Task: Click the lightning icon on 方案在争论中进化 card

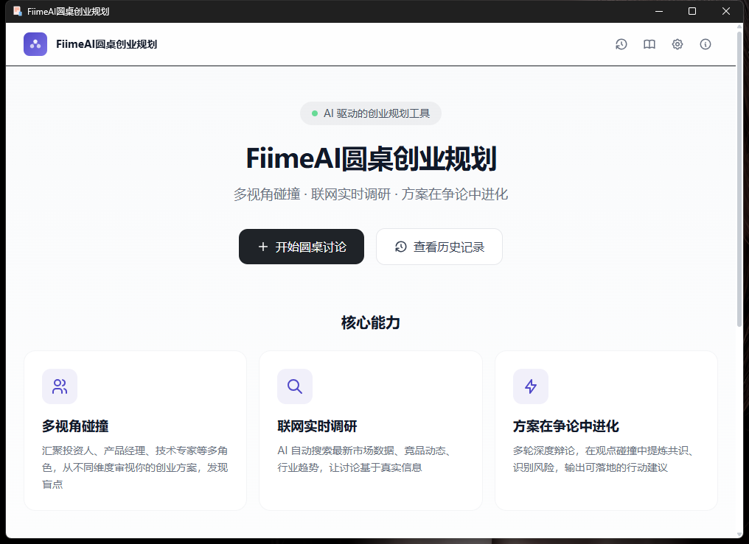Action: (531, 386)
